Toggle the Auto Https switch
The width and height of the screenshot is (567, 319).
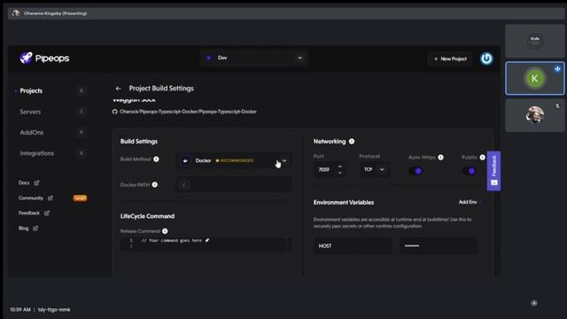point(416,171)
